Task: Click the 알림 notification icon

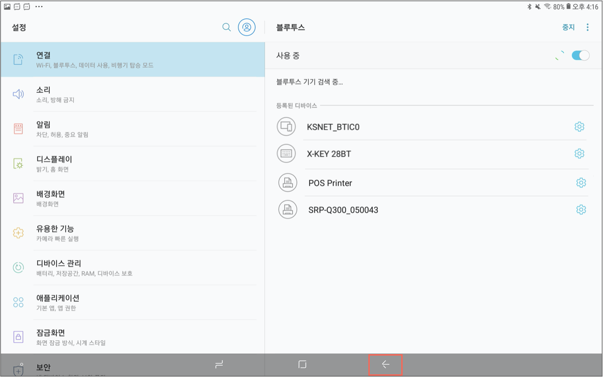Action: coord(18,129)
